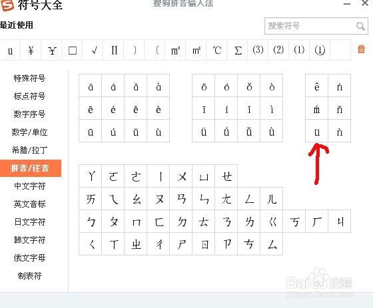This screenshot has height=308, width=373.
Task: Insert pinyin ǜ with grave
Action: tap(272, 131)
